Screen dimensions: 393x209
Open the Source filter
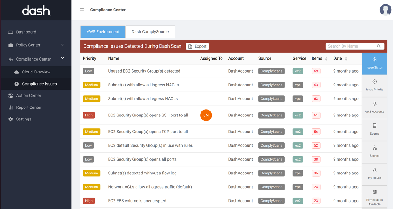pos(374,130)
